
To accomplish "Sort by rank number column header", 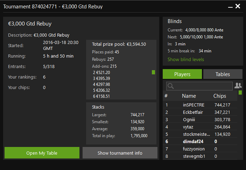I will (x=166, y=96).
